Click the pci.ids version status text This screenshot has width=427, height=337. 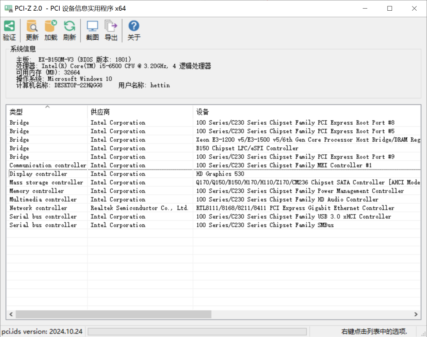point(42,331)
